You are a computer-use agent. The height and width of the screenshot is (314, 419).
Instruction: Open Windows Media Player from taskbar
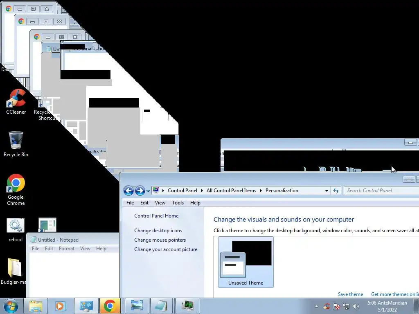coord(61,306)
